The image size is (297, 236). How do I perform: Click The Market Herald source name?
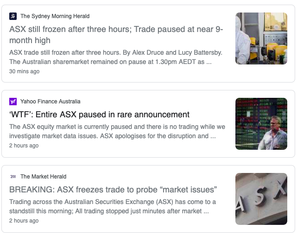(x=43, y=177)
